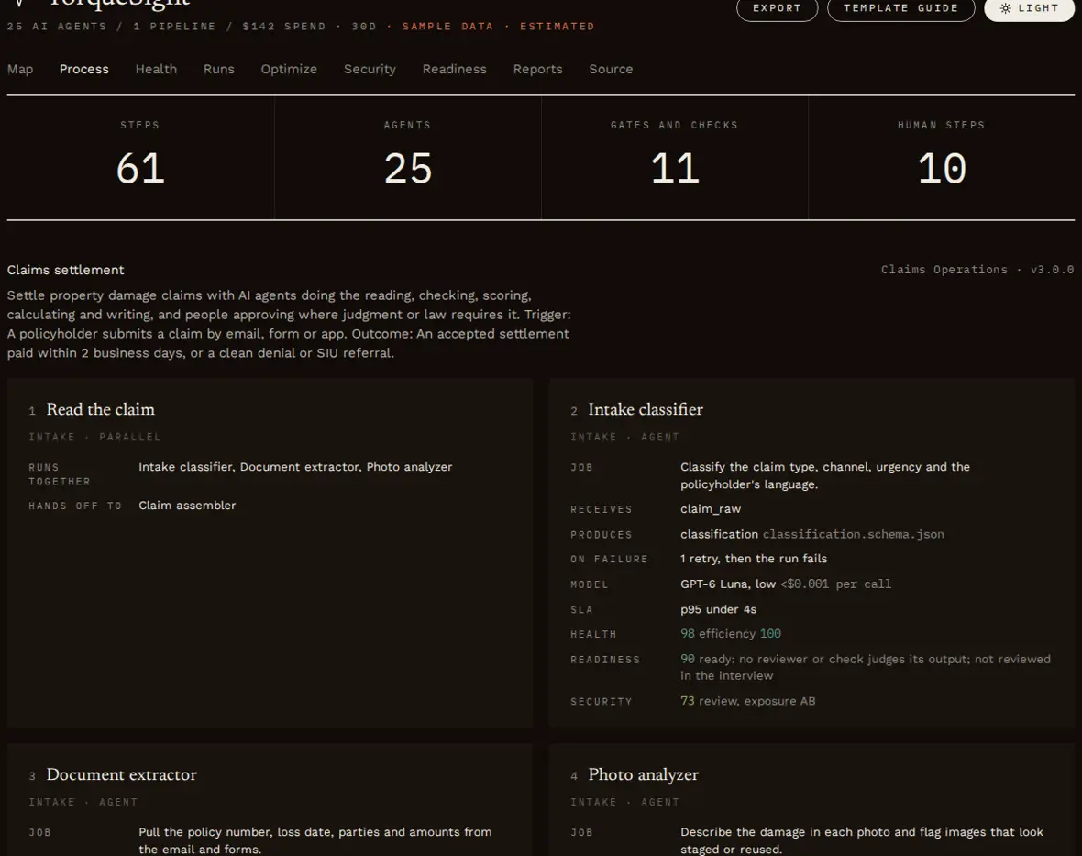
Task: Open the Photo analyzer card title
Action: (643, 774)
